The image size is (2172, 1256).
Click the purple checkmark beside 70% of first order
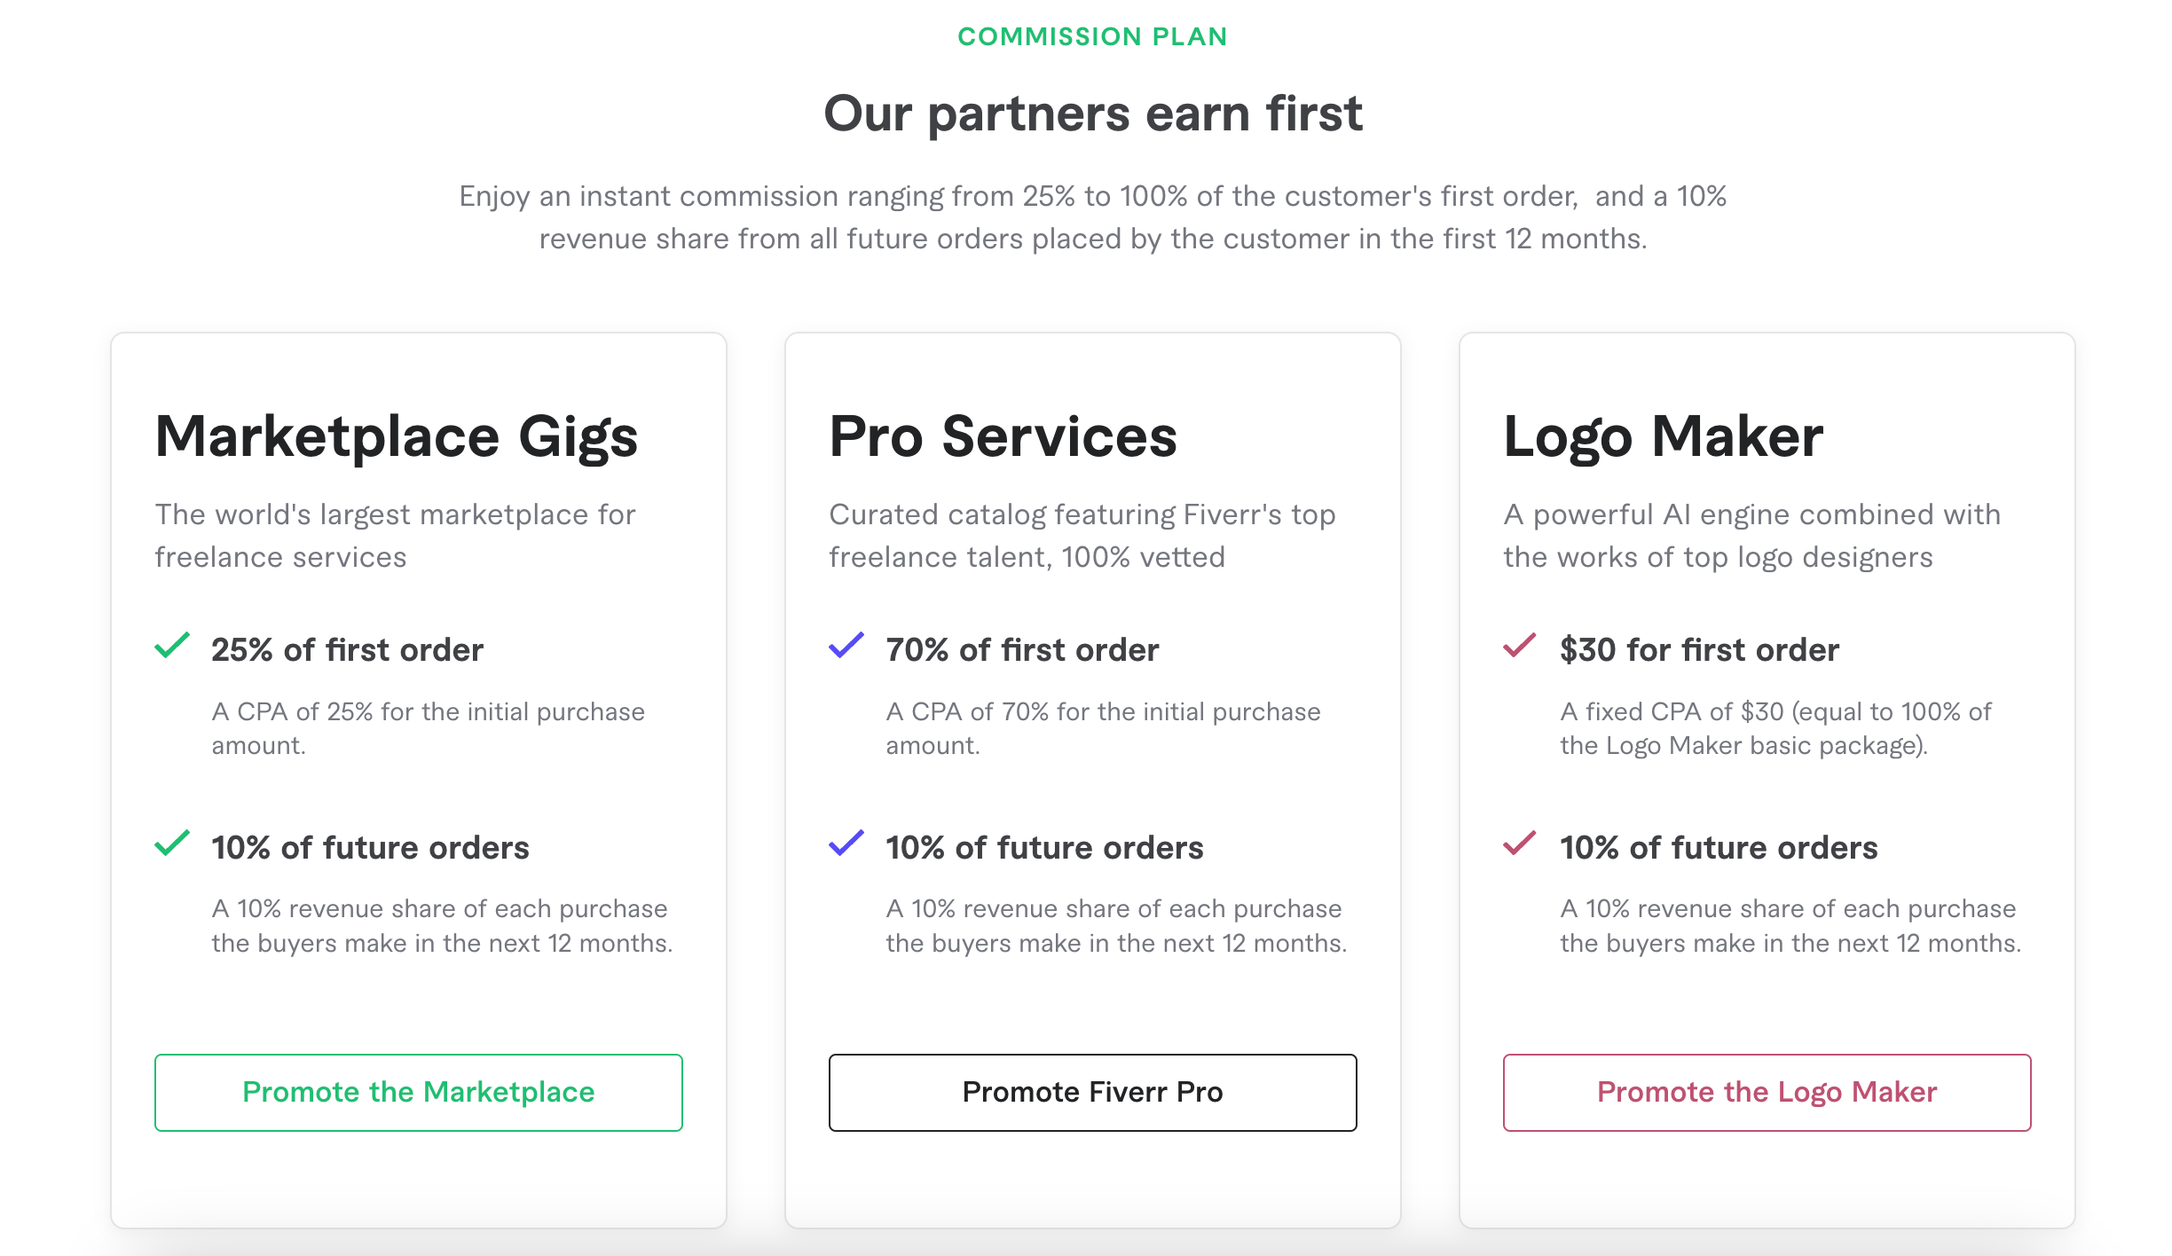click(x=846, y=646)
